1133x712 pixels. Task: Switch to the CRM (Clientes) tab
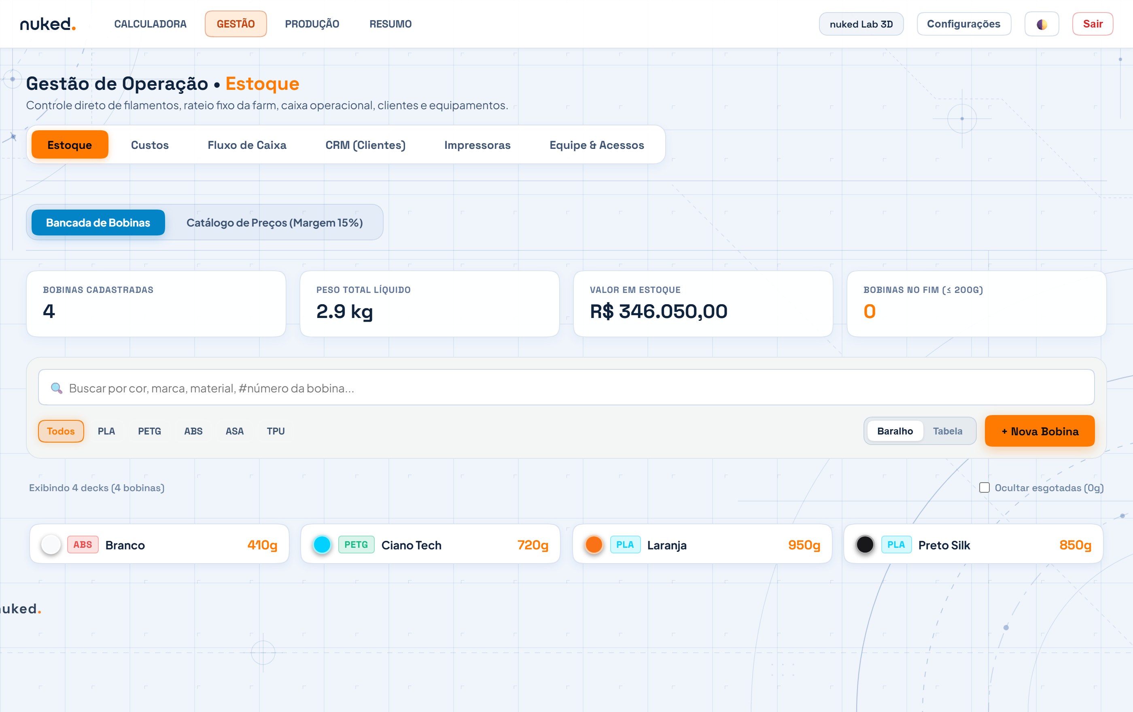tap(365, 145)
